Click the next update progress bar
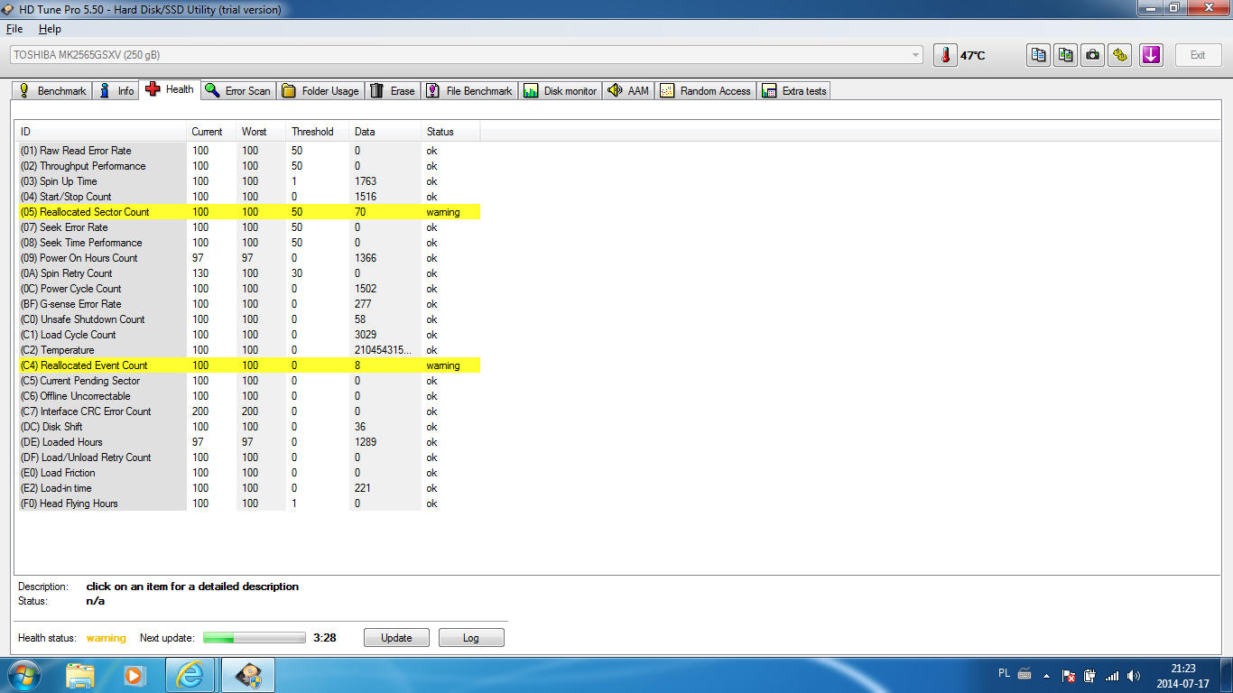Image resolution: width=1233 pixels, height=693 pixels. (255, 638)
